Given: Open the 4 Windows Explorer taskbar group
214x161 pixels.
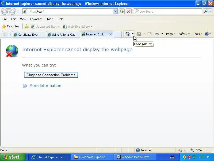Looking at the screenshot, I should coord(93,157).
